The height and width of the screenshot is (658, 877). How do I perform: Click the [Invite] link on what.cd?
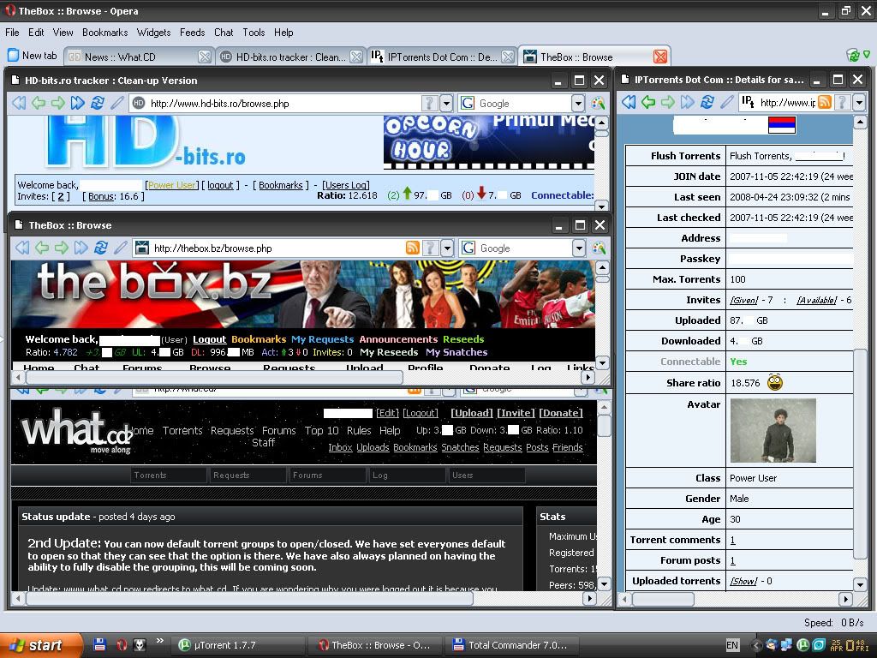(515, 413)
